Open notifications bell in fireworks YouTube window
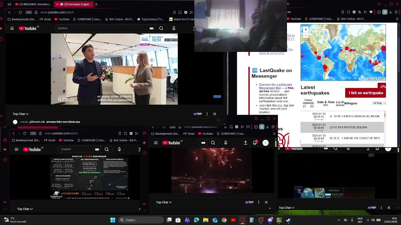 coord(255,142)
